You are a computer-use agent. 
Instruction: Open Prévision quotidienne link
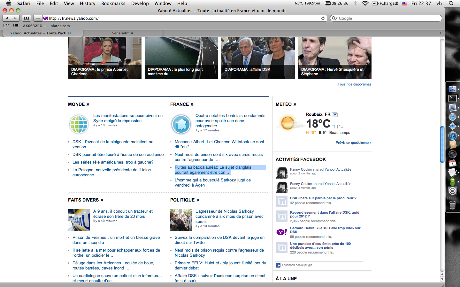pos(353,143)
